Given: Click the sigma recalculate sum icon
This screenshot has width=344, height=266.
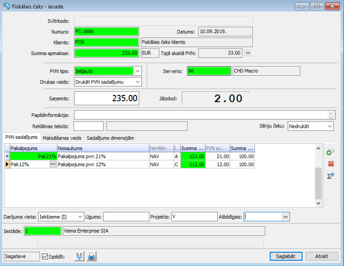Looking at the screenshot, I should [331, 176].
